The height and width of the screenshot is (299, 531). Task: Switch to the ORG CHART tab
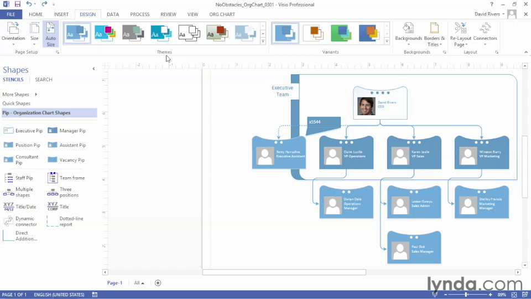click(222, 14)
